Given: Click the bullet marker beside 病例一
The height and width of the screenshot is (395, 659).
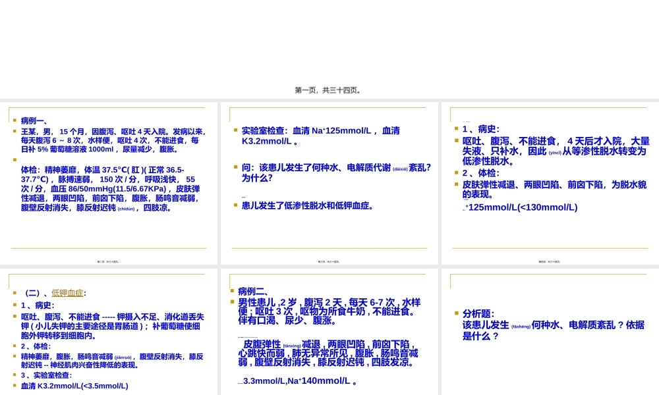Looking at the screenshot, I should [x=13, y=120].
